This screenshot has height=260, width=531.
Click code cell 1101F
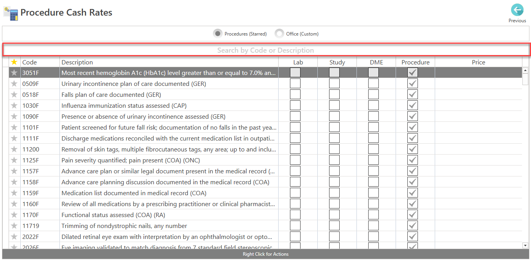pos(40,127)
